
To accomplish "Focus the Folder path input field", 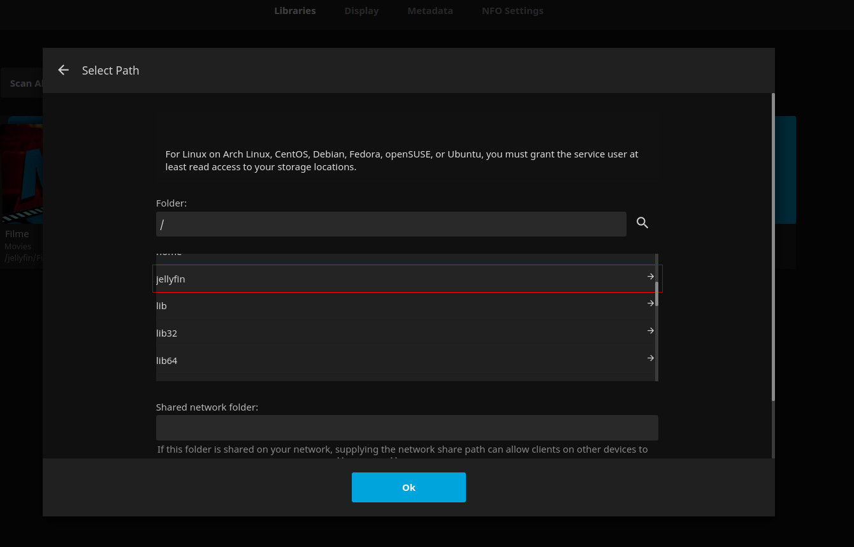I will click(391, 224).
